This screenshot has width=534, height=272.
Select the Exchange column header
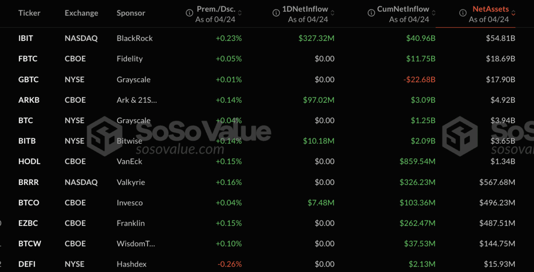[x=81, y=13]
